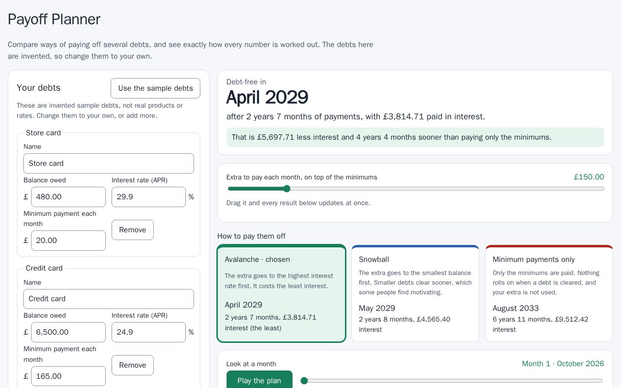The height and width of the screenshot is (388, 621).
Task: Click Month 1 · October 2026 label
Action: (563, 364)
